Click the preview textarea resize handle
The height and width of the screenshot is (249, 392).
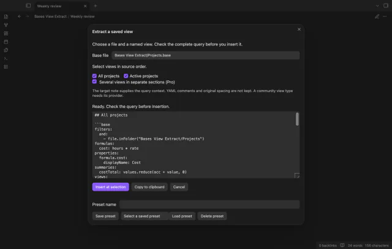pos(296,175)
